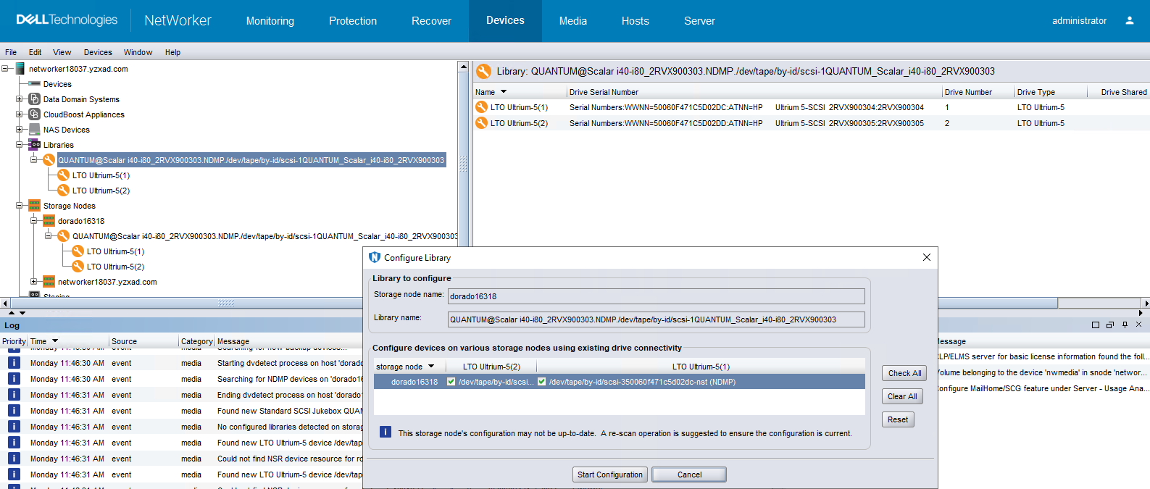
Task: Click the maximize icon of the Log panel
Action: (1096, 325)
